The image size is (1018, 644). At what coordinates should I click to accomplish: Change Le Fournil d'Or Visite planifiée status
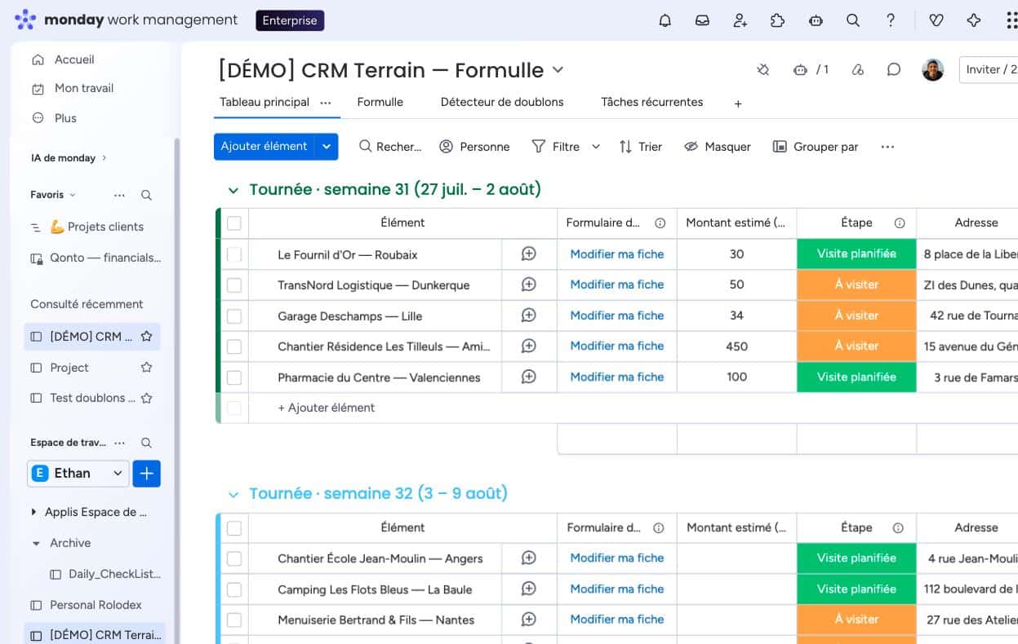coord(856,254)
